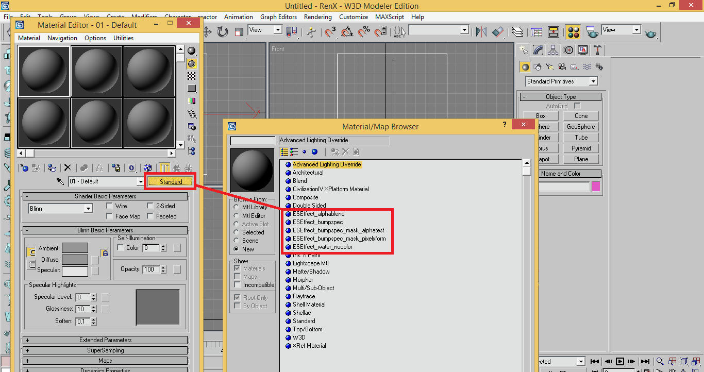
Task: Click the eyedropper pick material icon
Action: pos(61,181)
